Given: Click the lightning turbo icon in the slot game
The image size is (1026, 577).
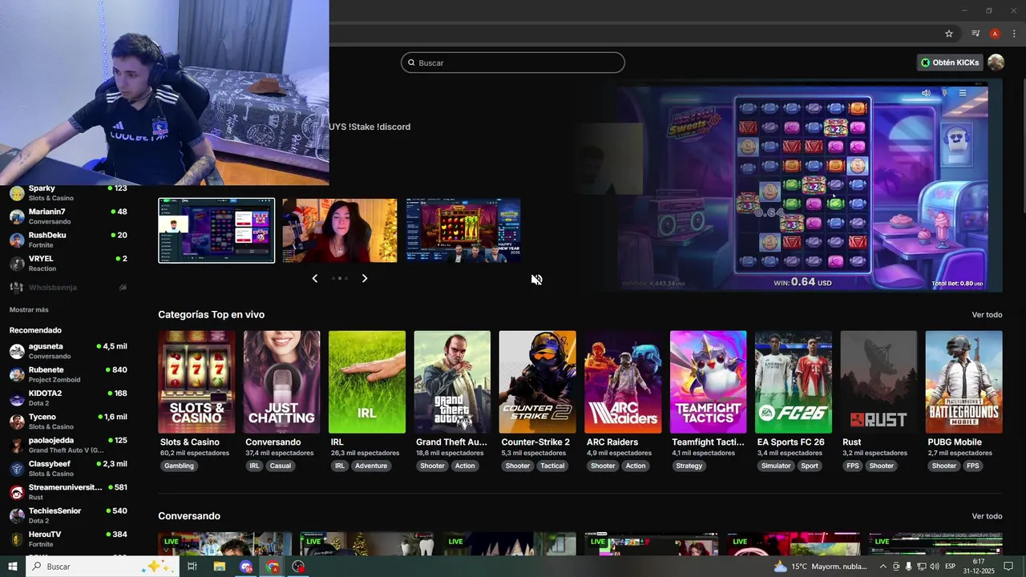Looking at the screenshot, I should [944, 93].
